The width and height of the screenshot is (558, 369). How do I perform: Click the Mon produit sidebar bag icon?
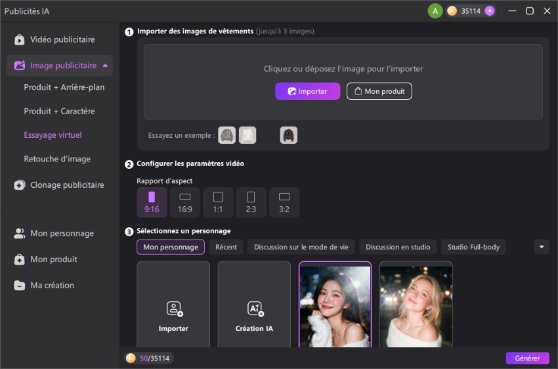19,259
